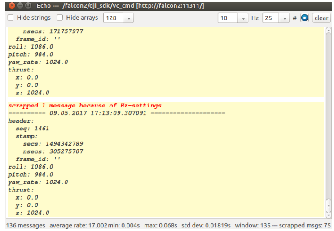334x231 pixels.
Task: Click the '136 messages' status text
Action: pyautogui.click(x=26, y=225)
